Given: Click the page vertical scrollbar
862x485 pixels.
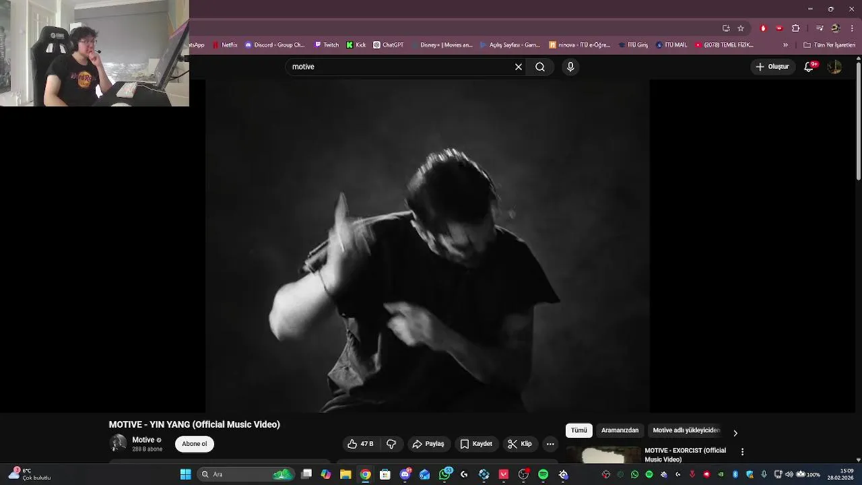Looking at the screenshot, I should click(x=858, y=121).
